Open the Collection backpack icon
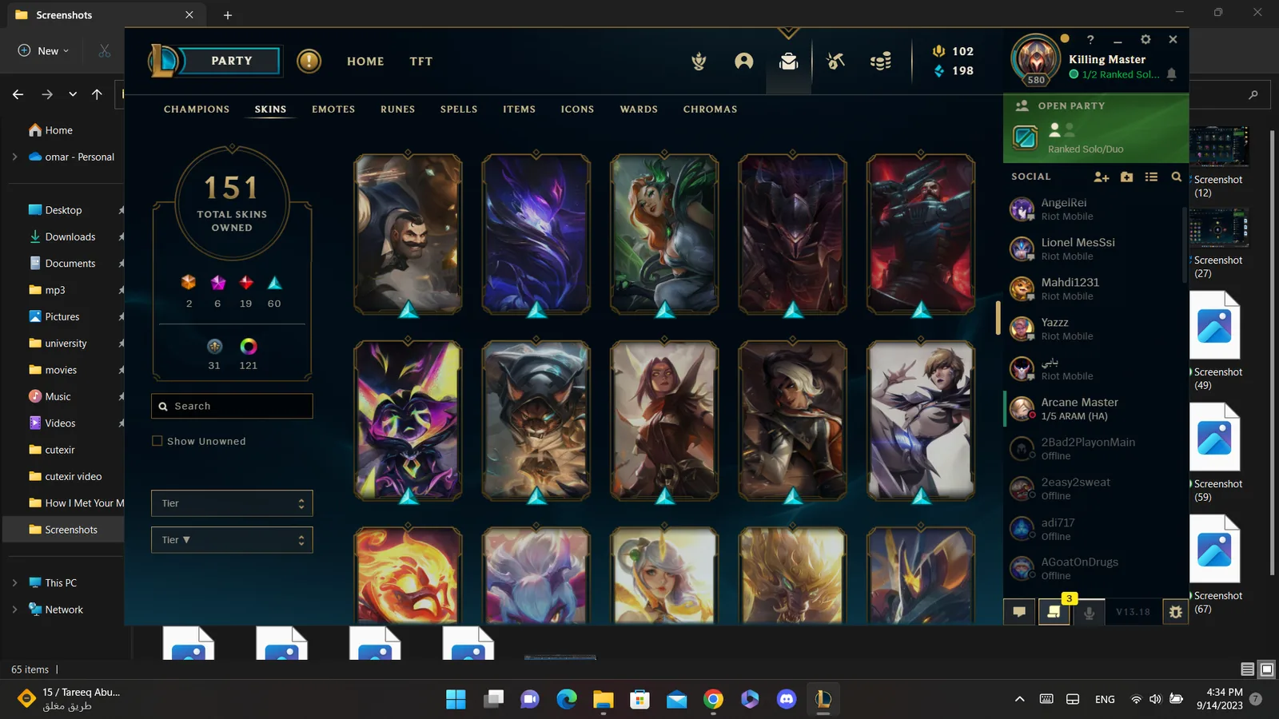1279x719 pixels. (x=788, y=61)
